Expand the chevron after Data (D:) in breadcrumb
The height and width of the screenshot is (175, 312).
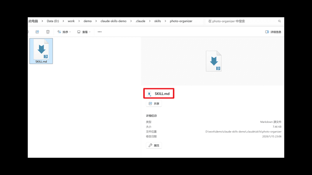pos(63,21)
